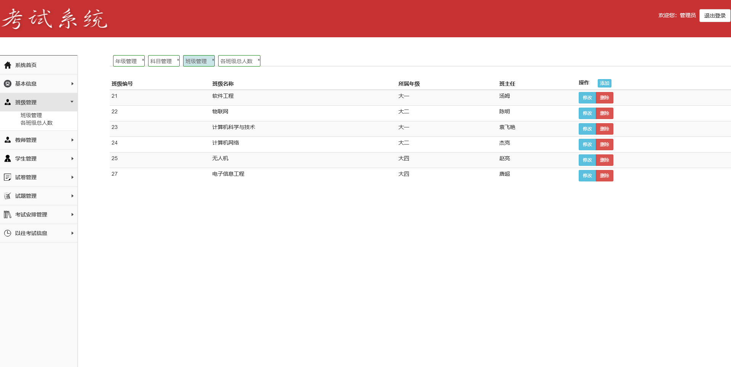The height and width of the screenshot is (367, 731).
Task: Expand the 学生管理 menu arrow
Action: [72, 159]
